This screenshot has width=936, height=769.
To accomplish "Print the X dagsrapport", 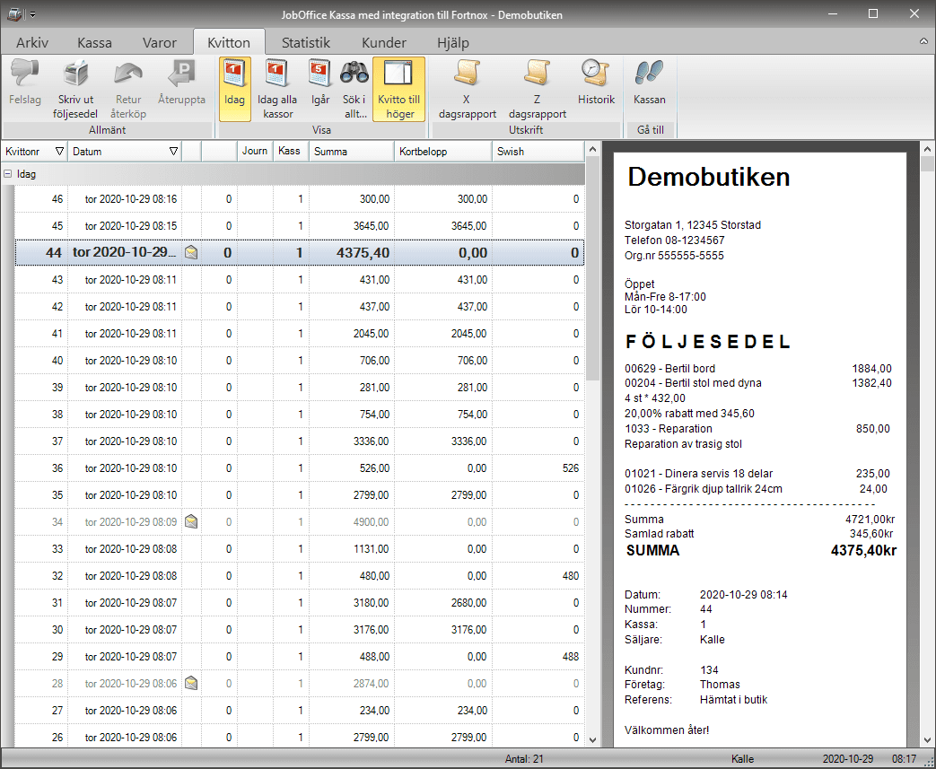I will [x=467, y=89].
